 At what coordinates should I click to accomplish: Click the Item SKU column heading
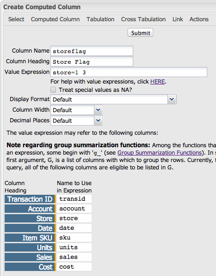coord(30,238)
